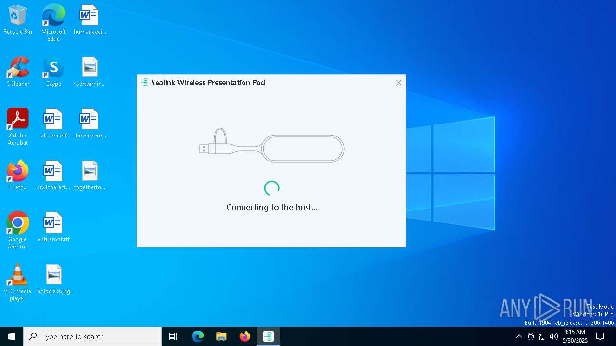Viewport: 616px width, 346px height.
Task: Close the Yealink Wireless Presentation Pod window
Action: tap(398, 83)
